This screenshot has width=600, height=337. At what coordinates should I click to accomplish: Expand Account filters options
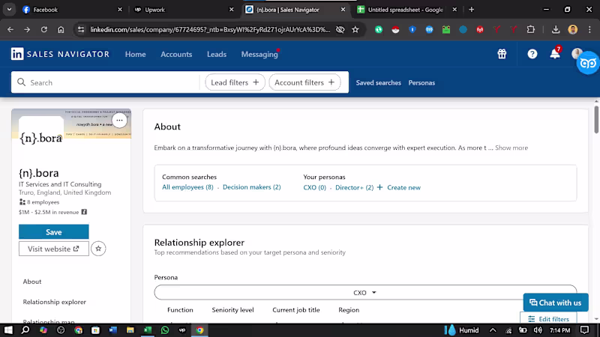[x=304, y=82]
